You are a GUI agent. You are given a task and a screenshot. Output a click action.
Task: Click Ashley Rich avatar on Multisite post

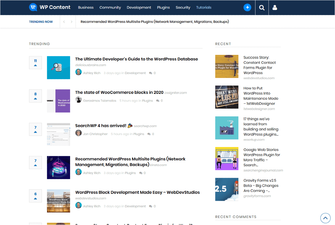pyautogui.click(x=78, y=172)
